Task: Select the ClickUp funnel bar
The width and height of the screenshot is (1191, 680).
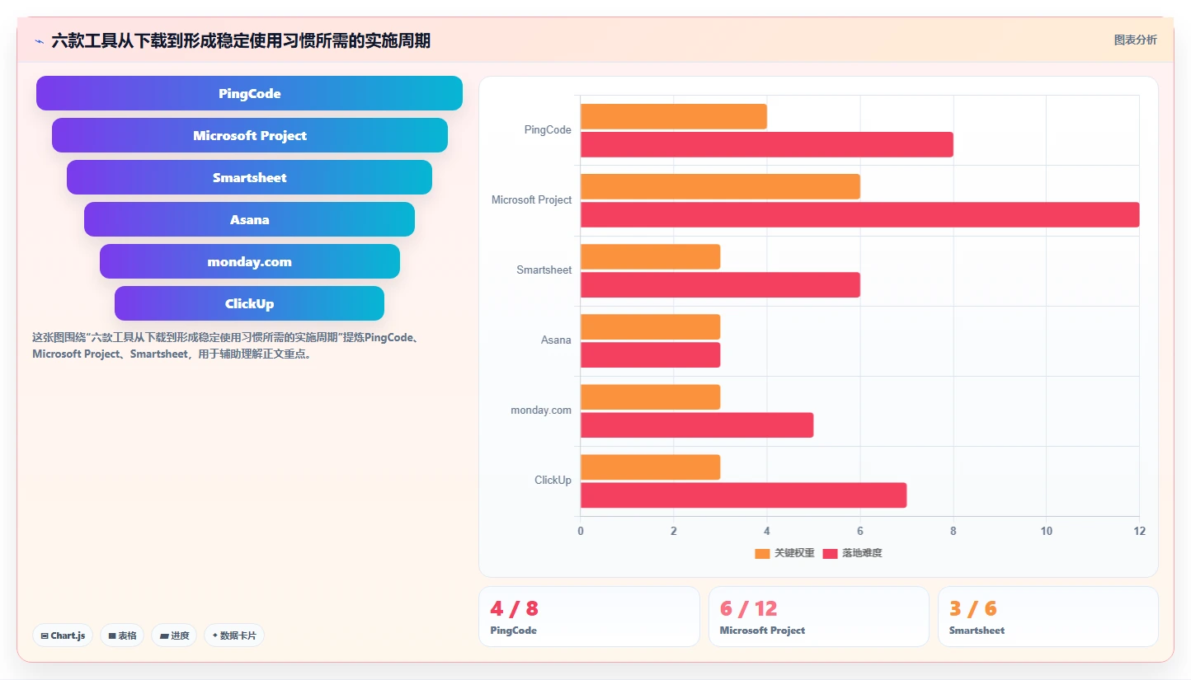Action: 249,303
